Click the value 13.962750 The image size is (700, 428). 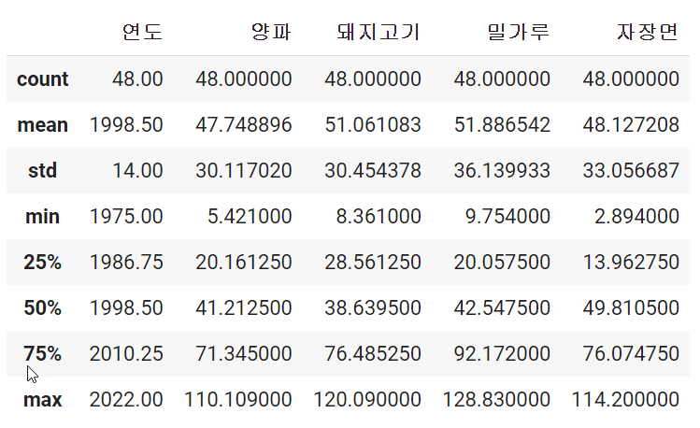[631, 263]
